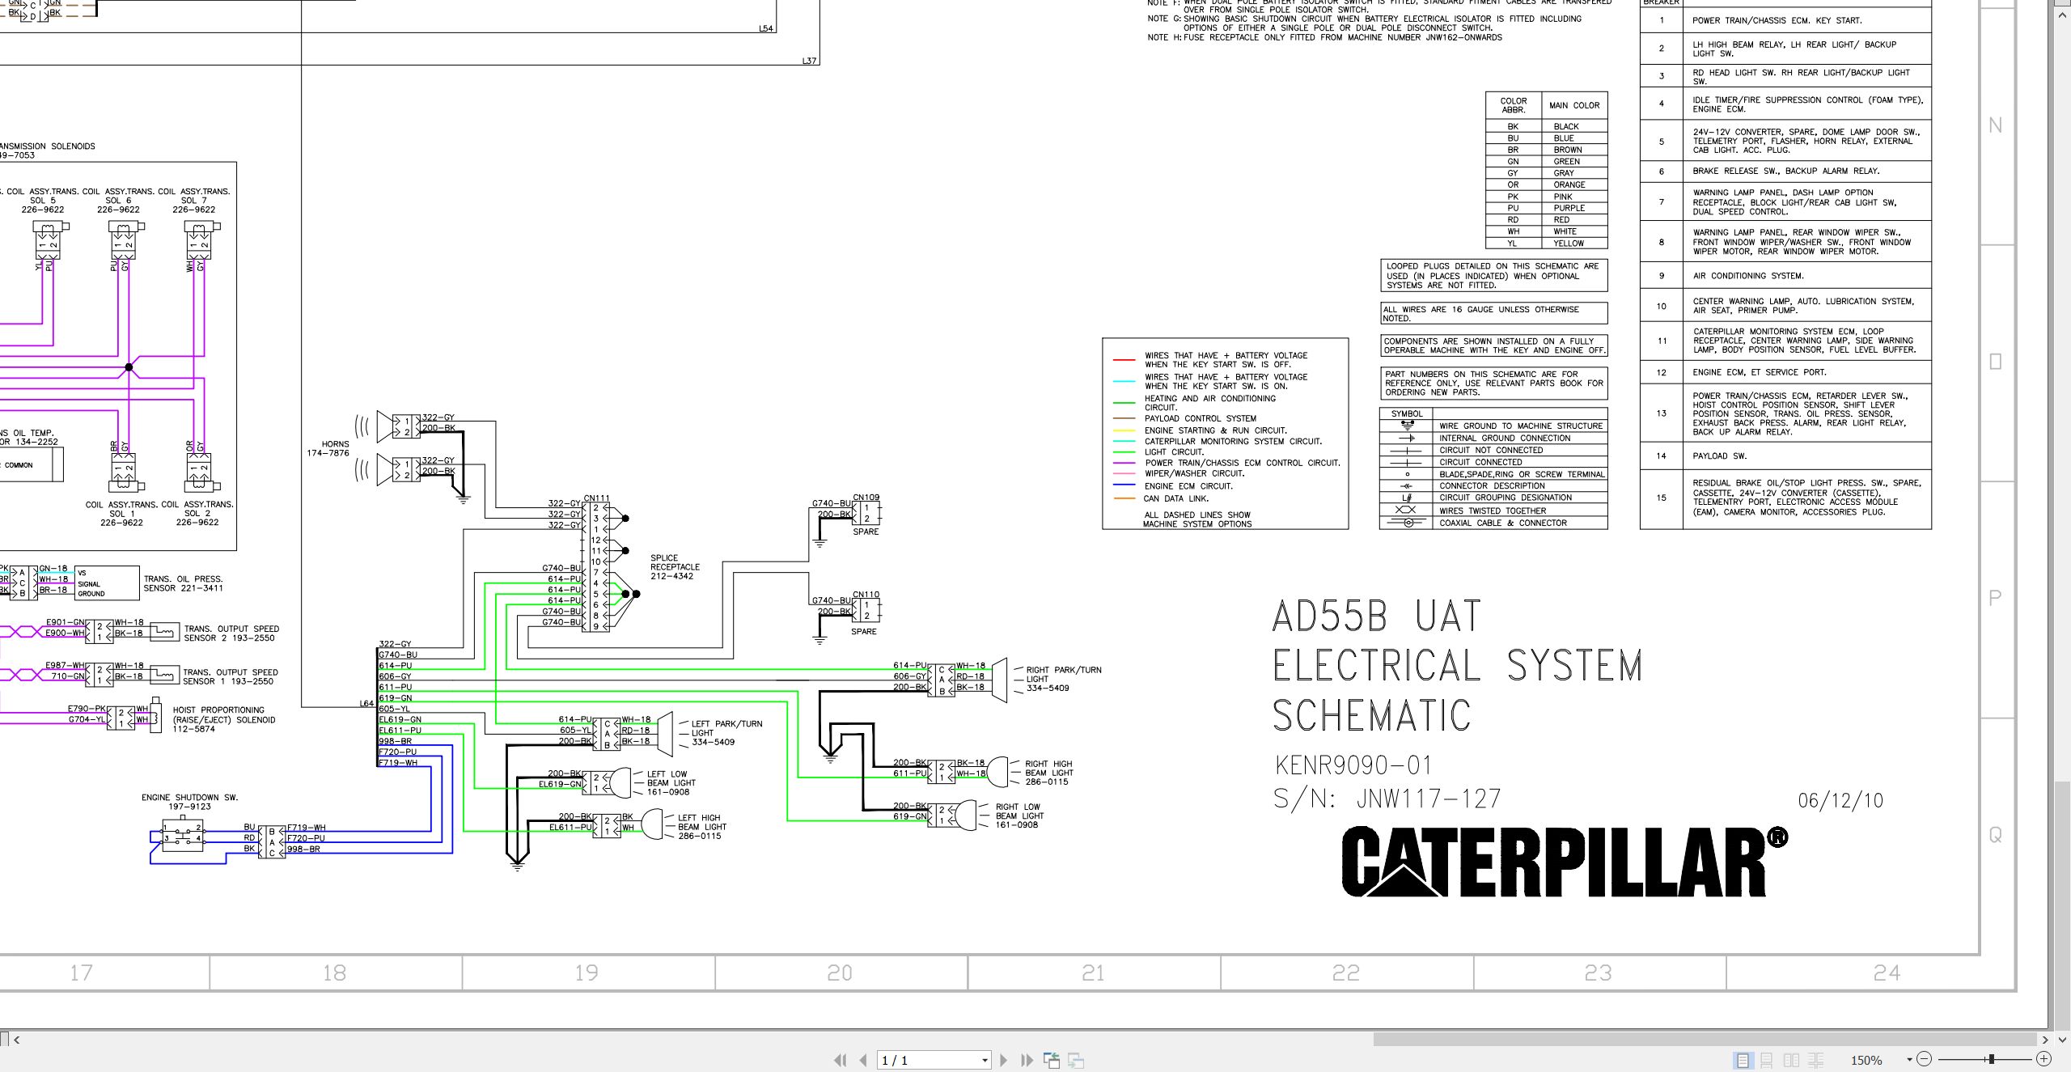Viewport: 2071px width, 1072px height.
Task: Click PAYLOAD CONTROL SYSTEM legend entry
Action: [x=1201, y=418]
